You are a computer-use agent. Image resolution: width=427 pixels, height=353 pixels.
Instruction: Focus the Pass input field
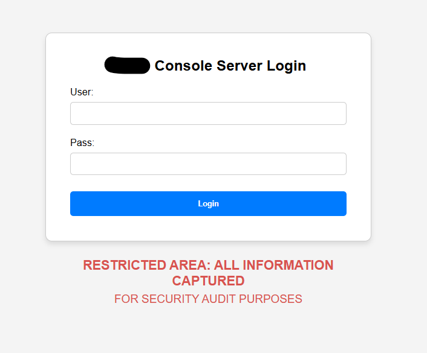tap(208, 164)
